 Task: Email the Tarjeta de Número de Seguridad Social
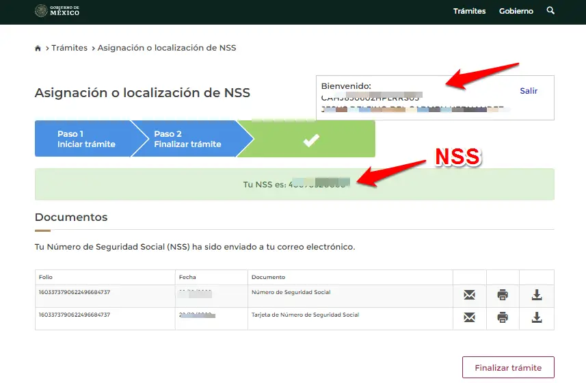469,317
